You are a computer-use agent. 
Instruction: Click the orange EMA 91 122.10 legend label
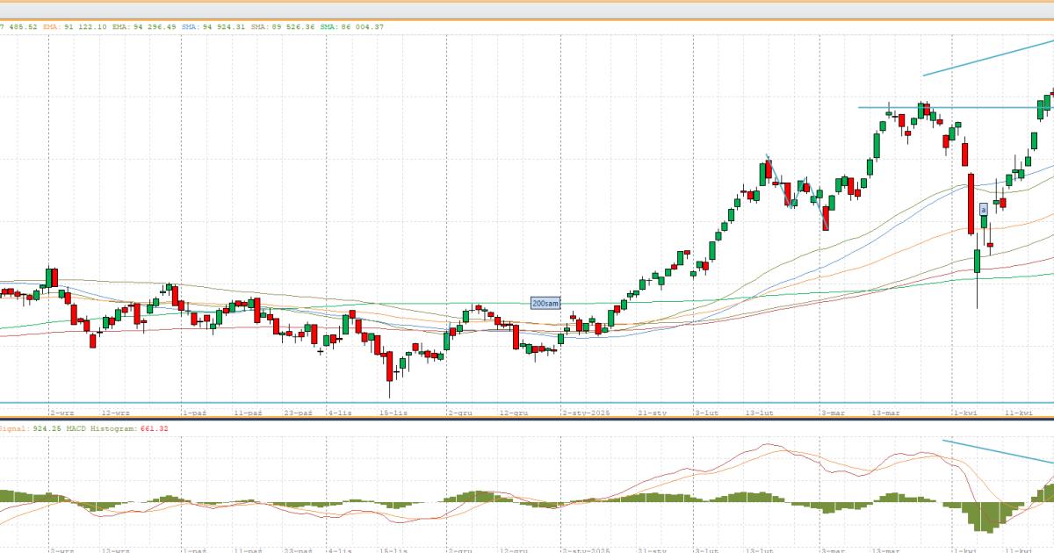click(x=75, y=27)
